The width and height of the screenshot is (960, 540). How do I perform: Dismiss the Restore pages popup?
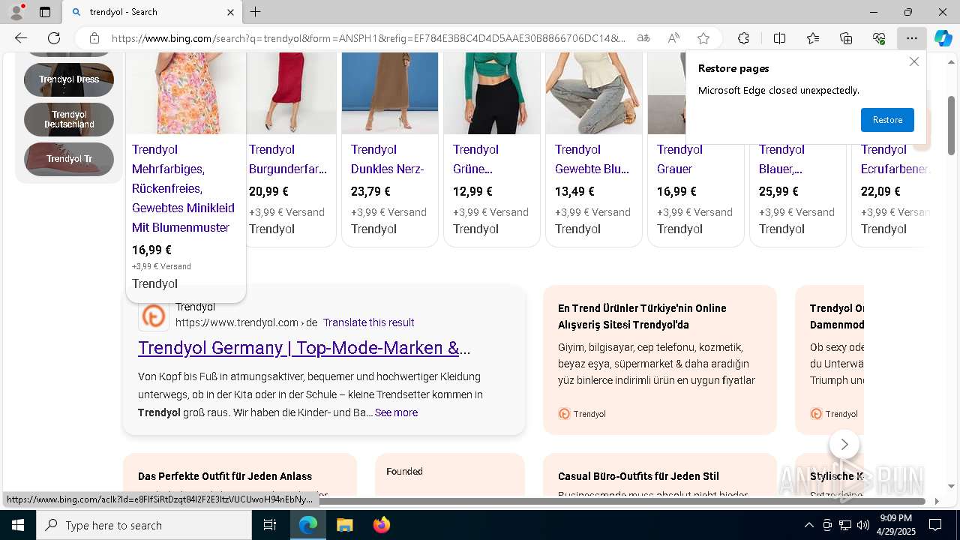click(x=913, y=61)
